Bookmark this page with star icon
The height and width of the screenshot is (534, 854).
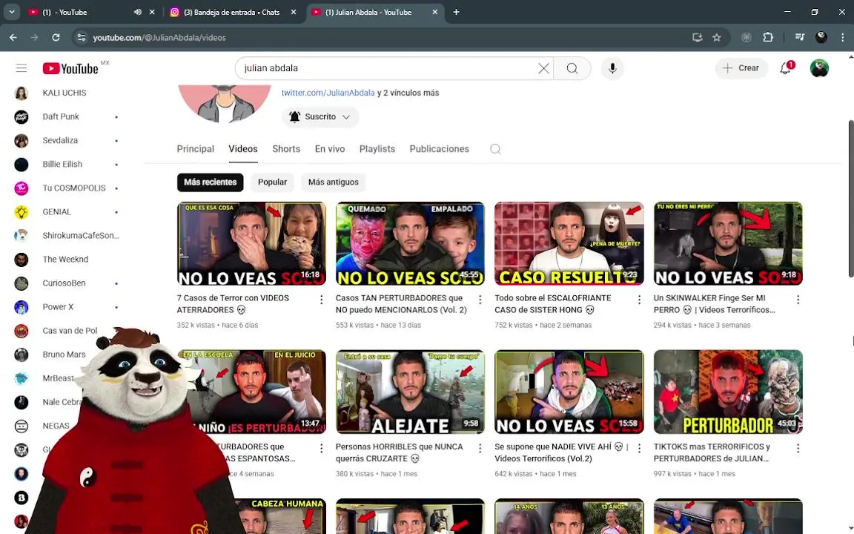click(717, 38)
